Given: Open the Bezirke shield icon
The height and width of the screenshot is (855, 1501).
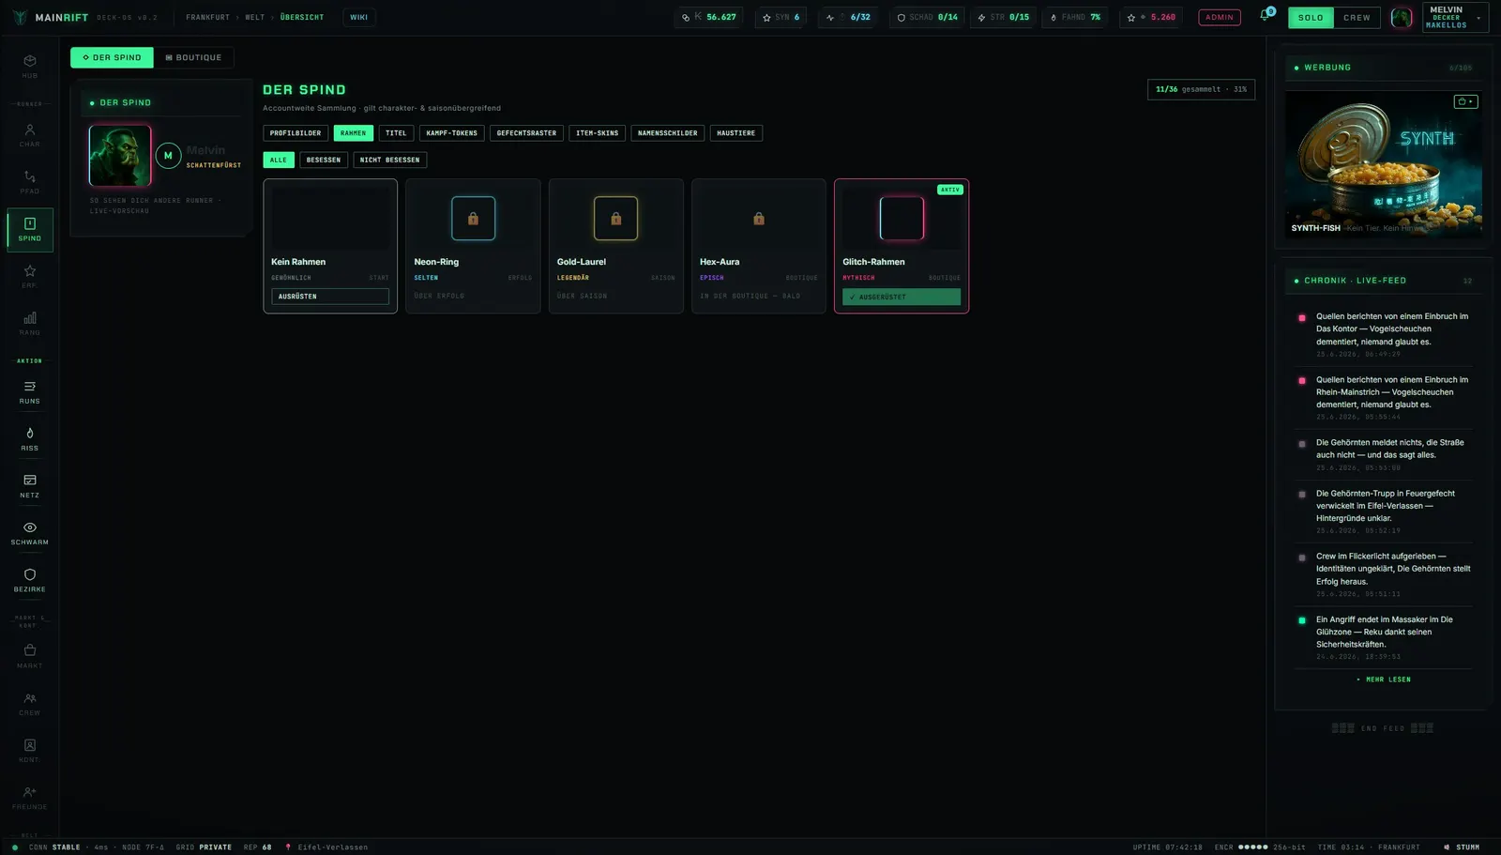Looking at the screenshot, I should pyautogui.click(x=29, y=580).
